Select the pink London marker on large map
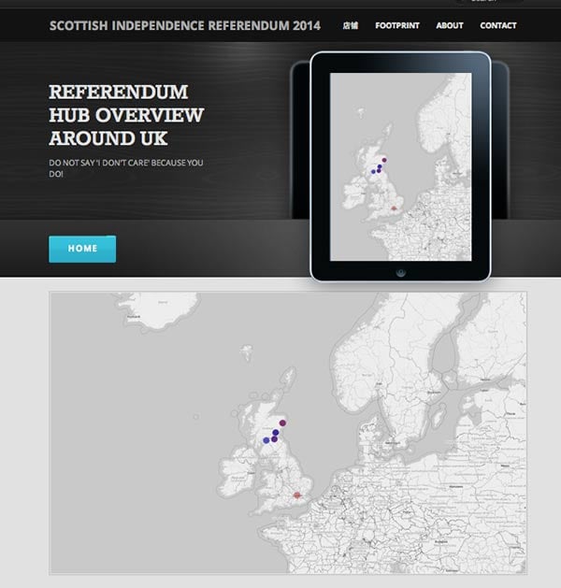Viewport: 561px width, 588px height. coord(297,495)
